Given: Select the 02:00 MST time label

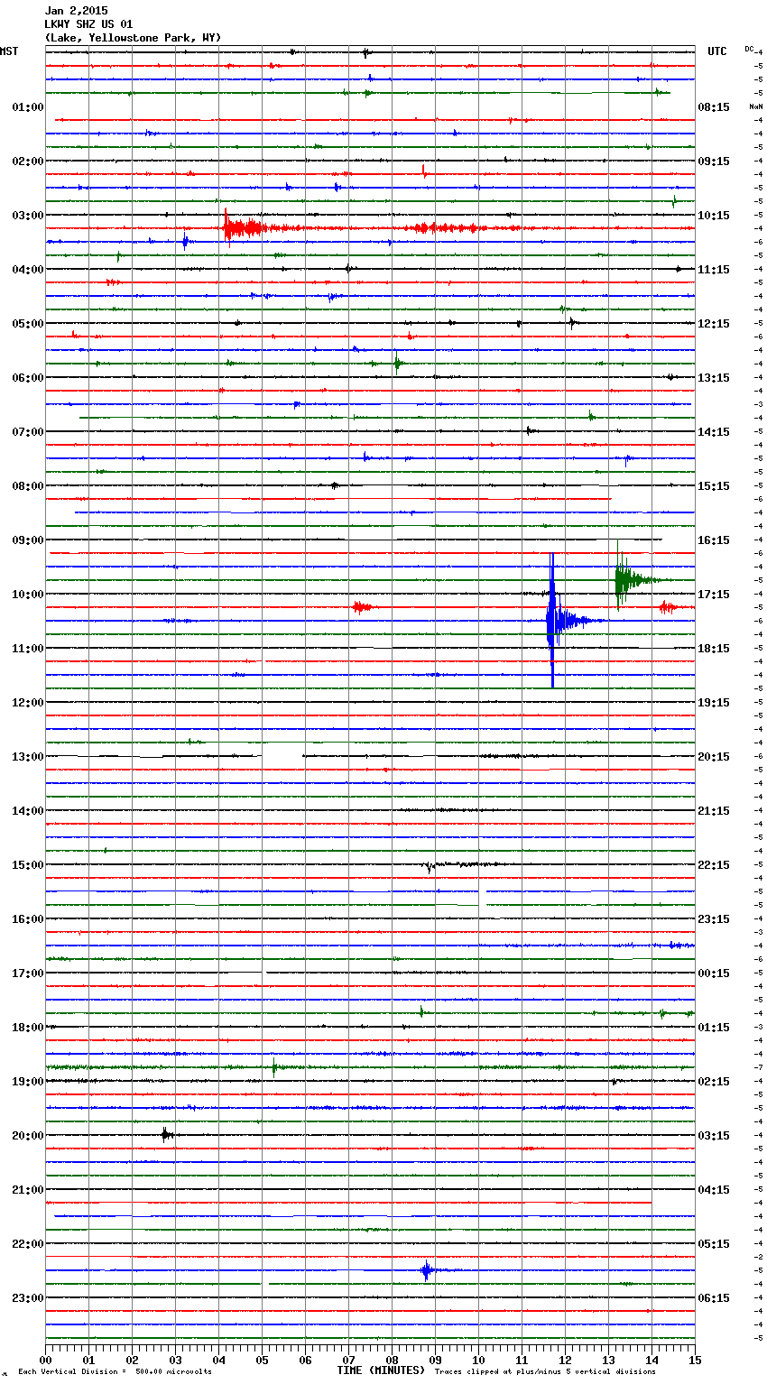Looking at the screenshot, I should [28, 161].
